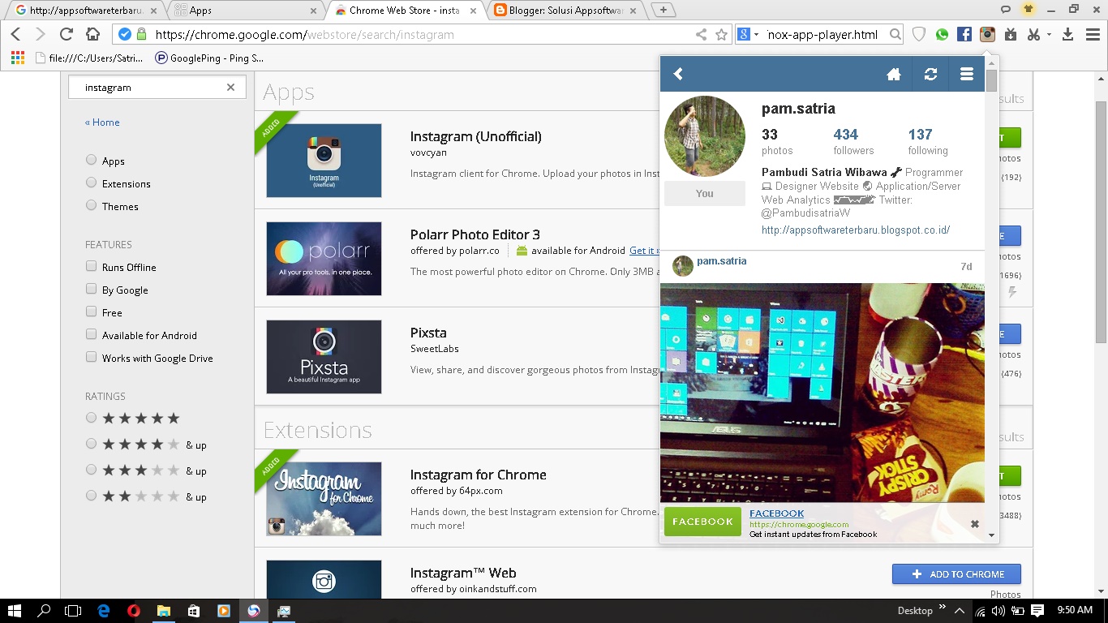
Task: Bookmark page with the star icon
Action: [721, 34]
